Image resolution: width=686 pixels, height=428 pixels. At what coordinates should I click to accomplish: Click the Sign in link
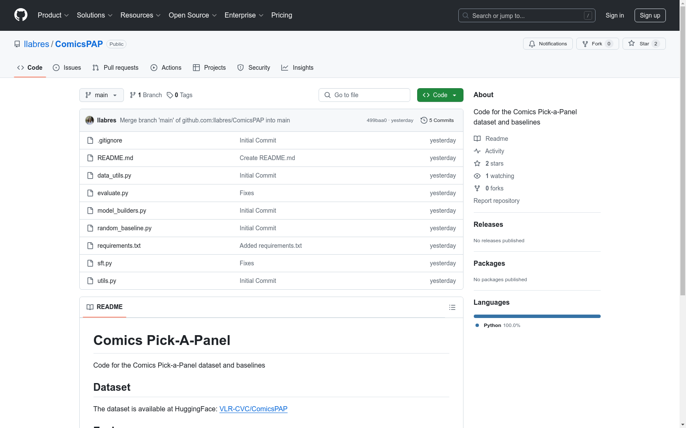[x=615, y=15]
